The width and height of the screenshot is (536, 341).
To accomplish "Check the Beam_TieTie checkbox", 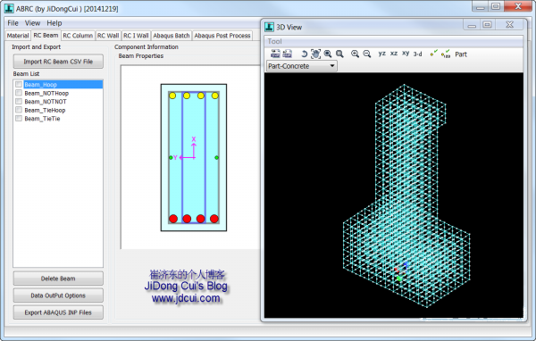I will point(19,118).
